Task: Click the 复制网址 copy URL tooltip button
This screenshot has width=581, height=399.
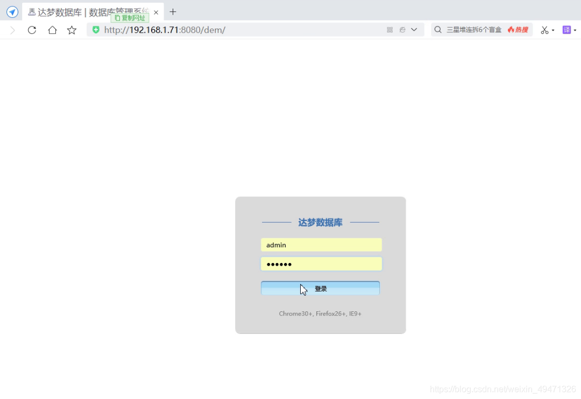Action: (x=130, y=18)
